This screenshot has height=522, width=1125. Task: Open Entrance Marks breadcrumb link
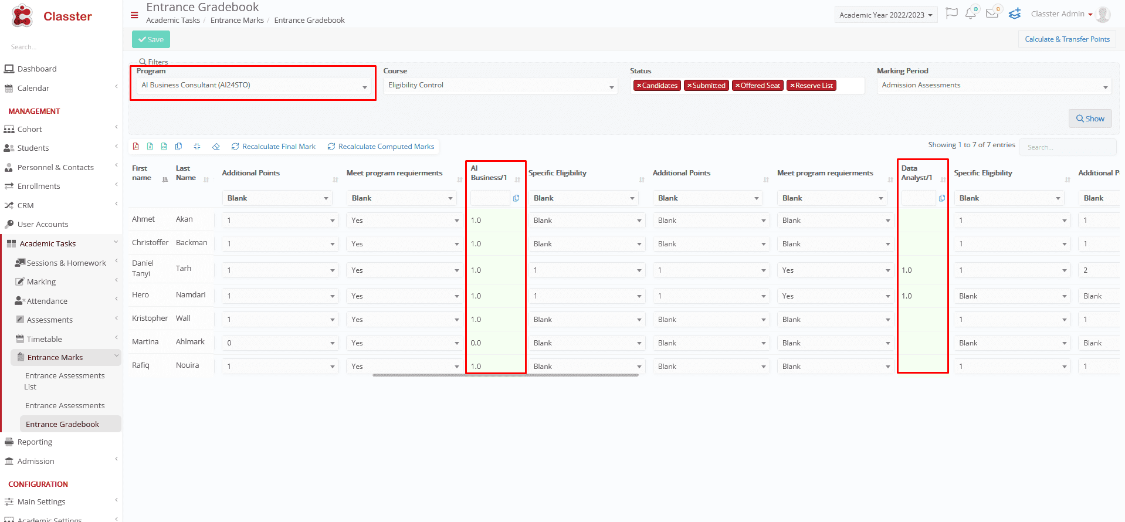(237, 21)
